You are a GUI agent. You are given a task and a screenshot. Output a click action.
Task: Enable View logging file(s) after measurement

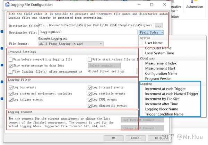(10, 72)
